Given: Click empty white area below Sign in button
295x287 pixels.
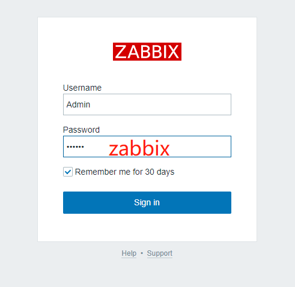Looking at the screenshot, I should [x=147, y=227].
